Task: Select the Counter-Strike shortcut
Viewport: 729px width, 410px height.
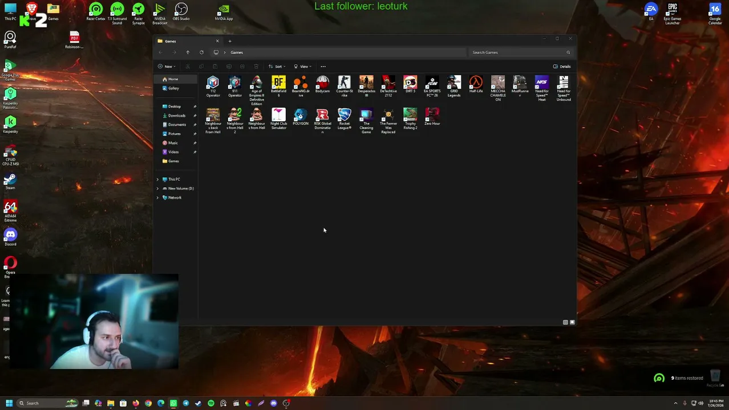Action: point(344,87)
